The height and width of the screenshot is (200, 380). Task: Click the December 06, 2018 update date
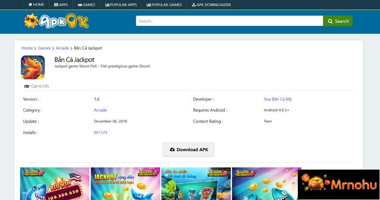pos(110,121)
